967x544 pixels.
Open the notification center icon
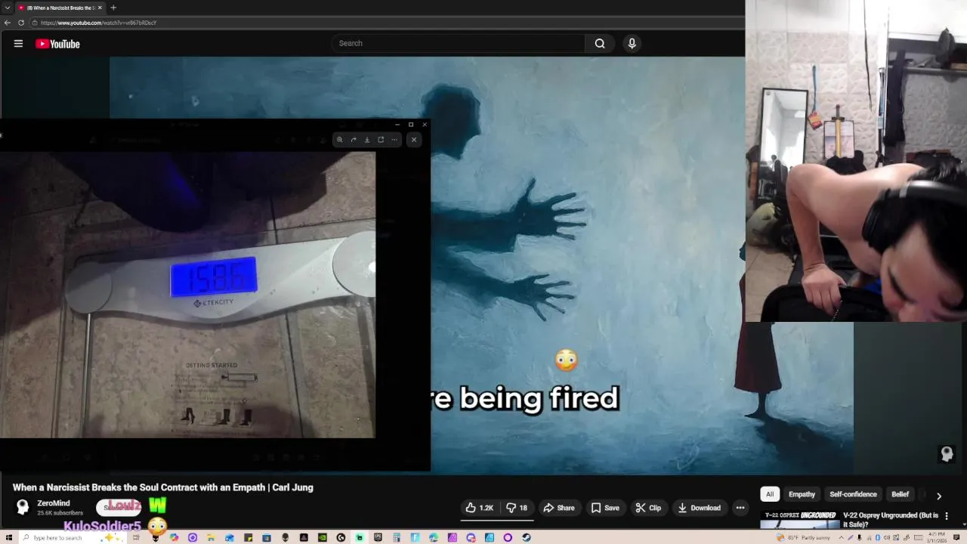tap(956, 537)
